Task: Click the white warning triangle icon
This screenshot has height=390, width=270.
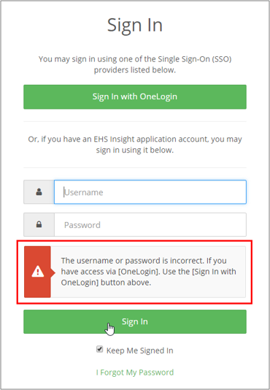Action: [38, 272]
